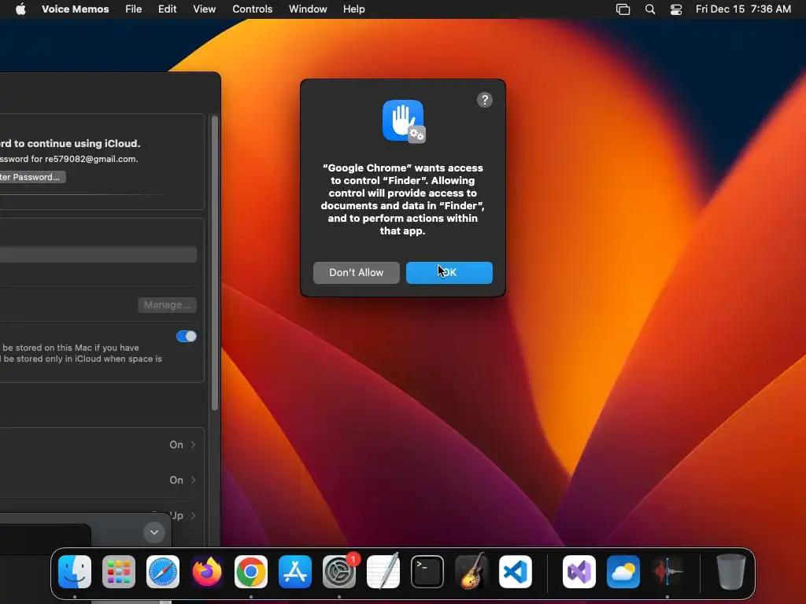
Task: Expand the second On row chevron
Action: (x=194, y=481)
